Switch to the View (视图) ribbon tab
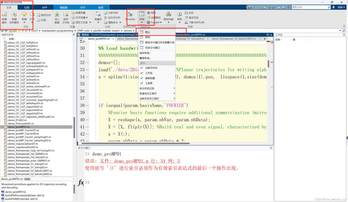This screenshot has height=202, width=348. click(101, 7)
